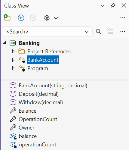The image size is (129, 150).
Task: Open Class View Settings gear
Action: point(47,18)
